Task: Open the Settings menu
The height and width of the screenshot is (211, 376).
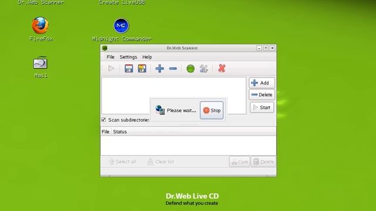Action: pos(128,57)
